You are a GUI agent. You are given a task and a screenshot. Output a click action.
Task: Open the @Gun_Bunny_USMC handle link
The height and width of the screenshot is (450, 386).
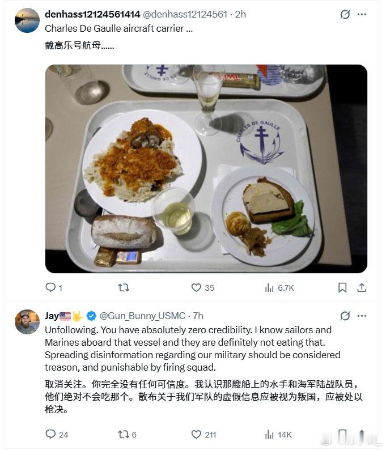pos(142,316)
